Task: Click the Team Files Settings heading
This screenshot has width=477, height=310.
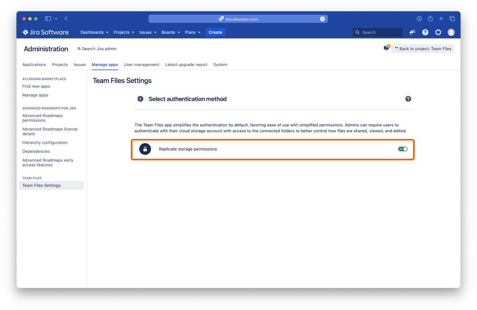Action: coord(122,81)
